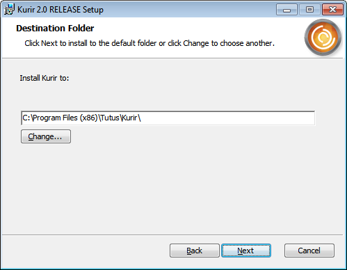This screenshot has width=347, height=270.
Task: Close the Kurir 2.0 RELEASE Setup window
Action: click(332, 10)
